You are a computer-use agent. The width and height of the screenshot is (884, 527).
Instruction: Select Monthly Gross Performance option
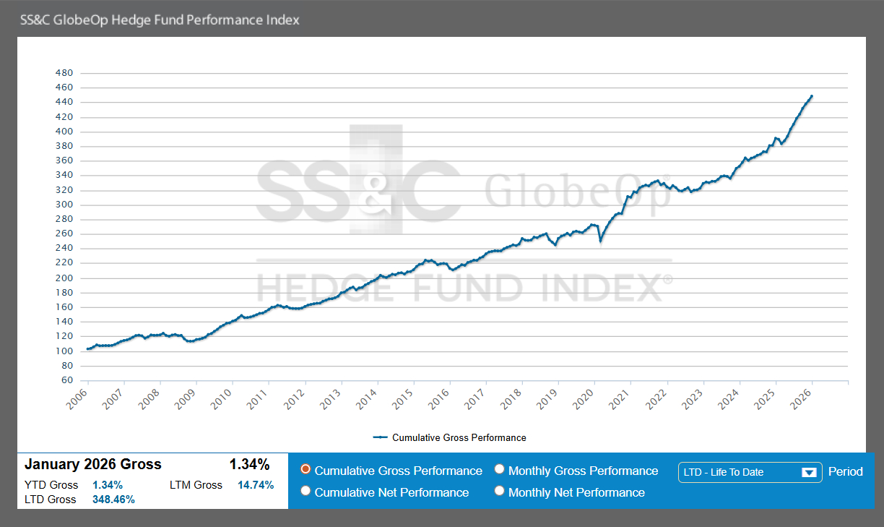coord(499,471)
